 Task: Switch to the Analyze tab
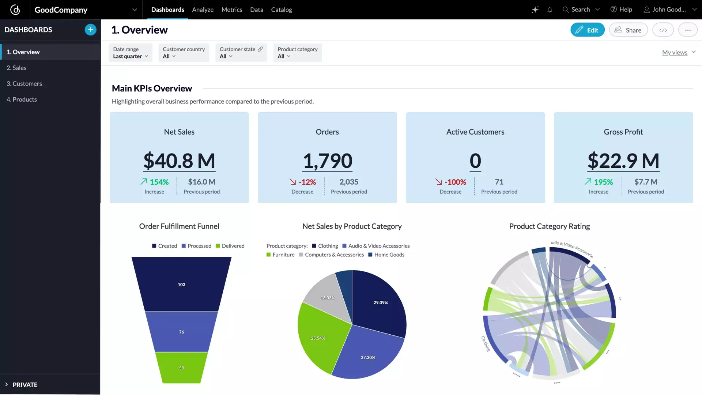(203, 10)
